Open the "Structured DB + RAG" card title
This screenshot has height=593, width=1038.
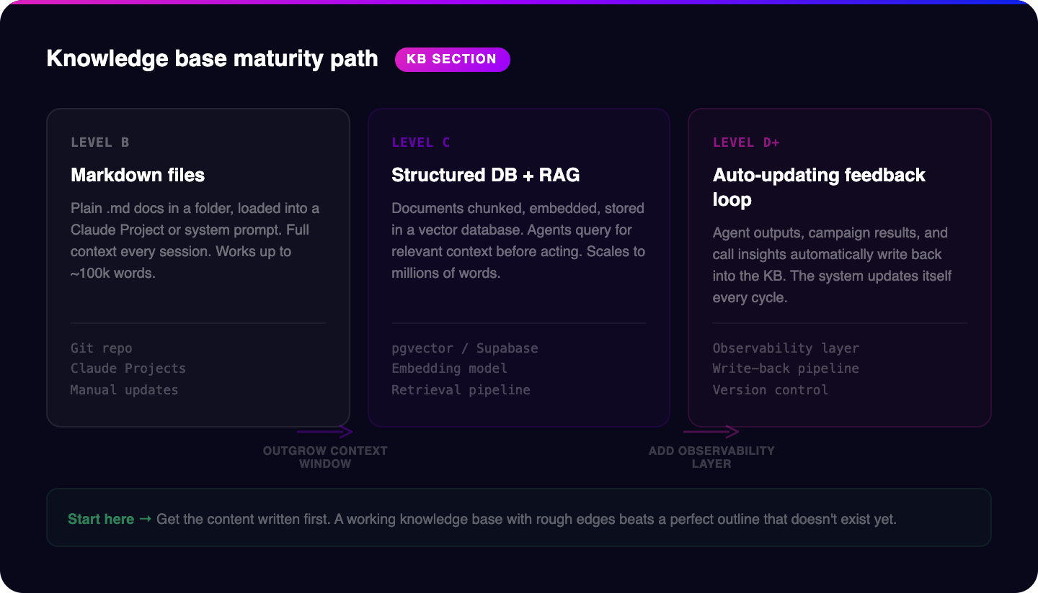[x=486, y=175]
